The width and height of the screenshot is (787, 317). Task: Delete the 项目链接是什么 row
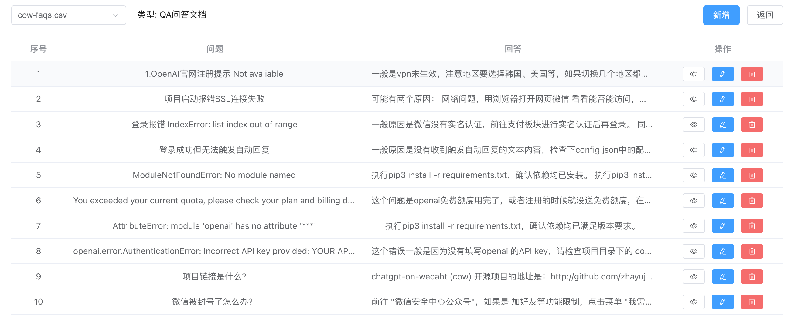point(751,276)
